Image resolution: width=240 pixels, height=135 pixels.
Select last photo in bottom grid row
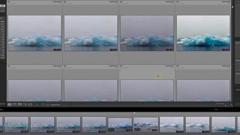click(x=203, y=90)
